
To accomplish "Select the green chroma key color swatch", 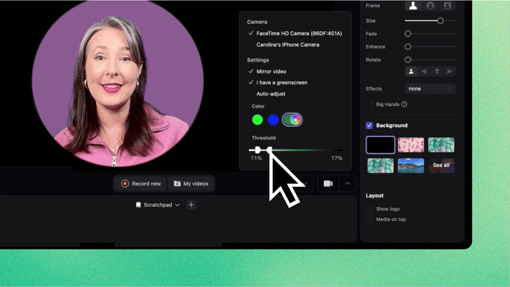I will point(257,120).
